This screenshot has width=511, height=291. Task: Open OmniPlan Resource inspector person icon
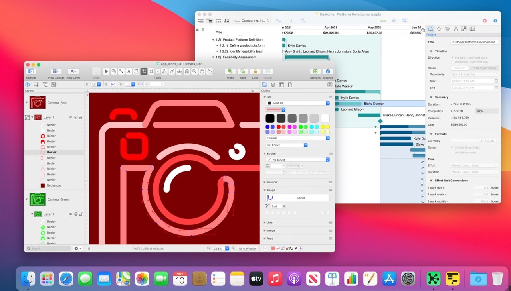coord(456,29)
